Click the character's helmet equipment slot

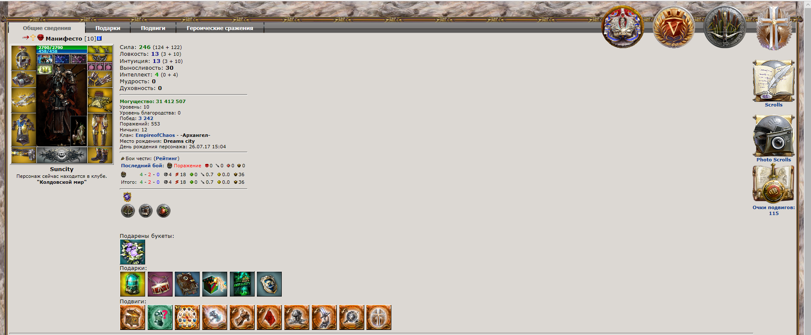(24, 58)
